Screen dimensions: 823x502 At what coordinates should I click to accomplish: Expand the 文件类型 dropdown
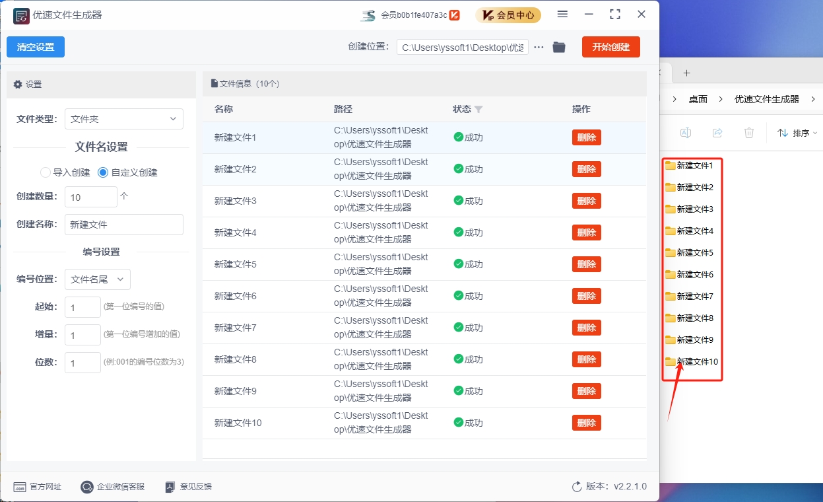coord(124,119)
